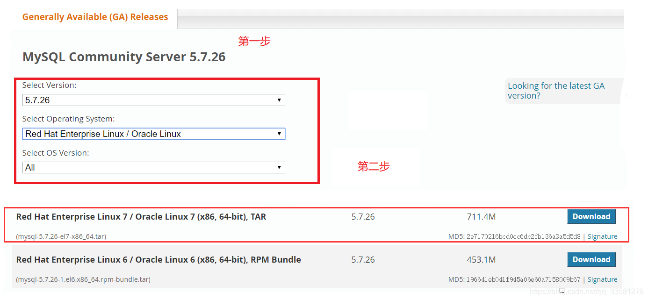This screenshot has width=648, height=300.
Task: Click the 'Select Operating System:' label
Action: [68, 119]
